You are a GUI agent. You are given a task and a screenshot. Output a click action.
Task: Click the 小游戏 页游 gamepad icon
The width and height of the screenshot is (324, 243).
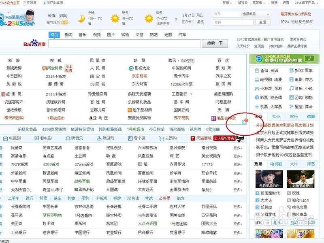[x=257, y=89]
